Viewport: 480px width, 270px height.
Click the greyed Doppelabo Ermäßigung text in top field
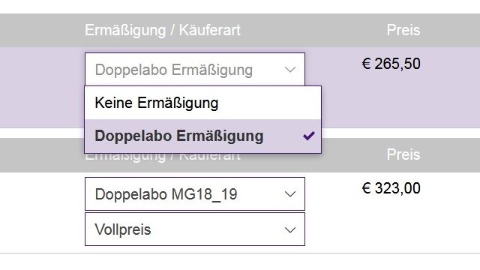tap(174, 70)
